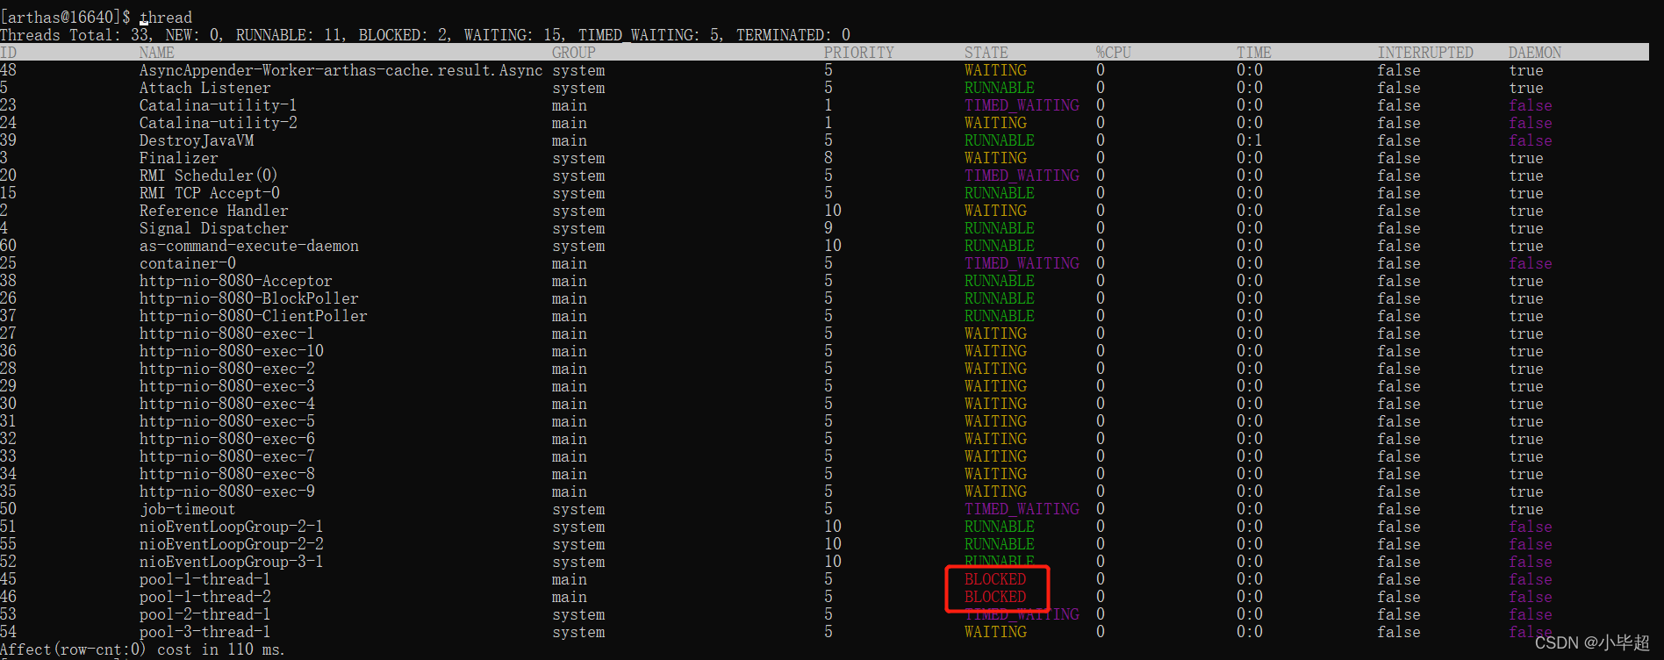The image size is (1664, 660).
Task: Click thread name nioEventLoopGroup-2-2
Action: coord(232,544)
